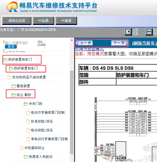The height and width of the screenshot is (162, 157).
Task: Collapse top-level 防护装置和车门 folder icon
Action: point(5,60)
